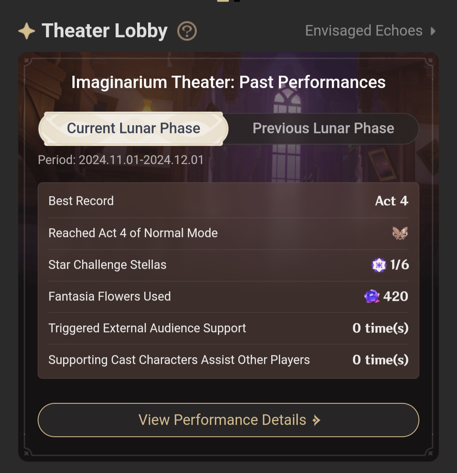Click the period date range text
457x473 pixels.
click(121, 160)
